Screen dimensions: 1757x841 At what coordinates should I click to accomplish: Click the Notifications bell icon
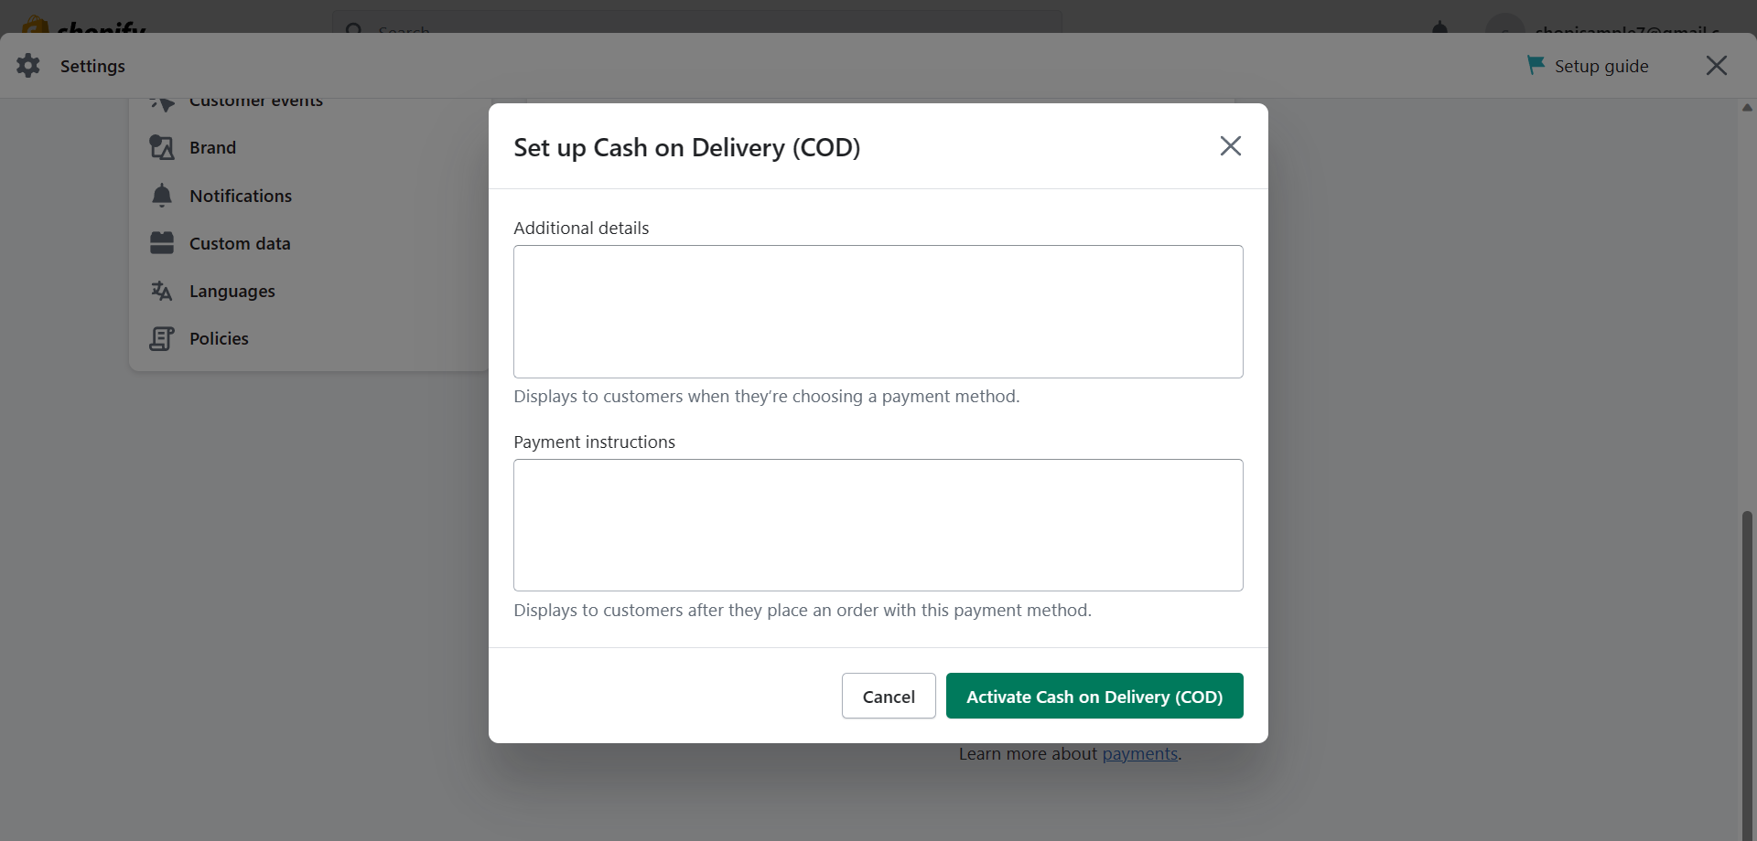162,196
